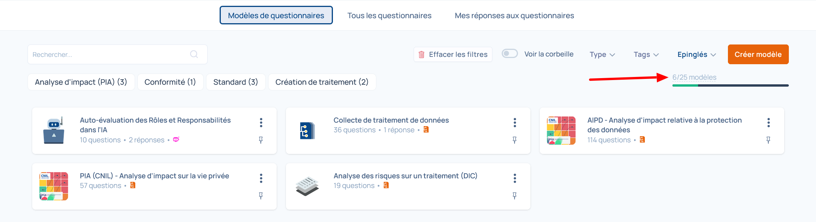Select the Analyse d'impact (PIA) filter chip
Viewport: 816px width, 222px height.
click(x=81, y=82)
